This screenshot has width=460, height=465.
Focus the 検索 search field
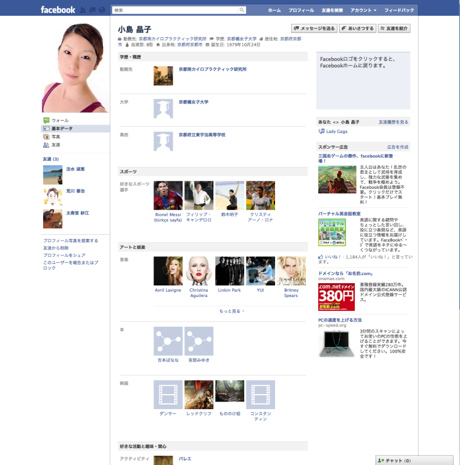click(x=175, y=10)
